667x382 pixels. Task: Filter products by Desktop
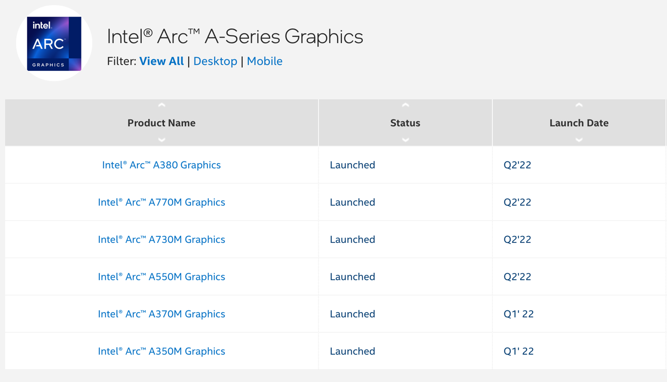(215, 61)
